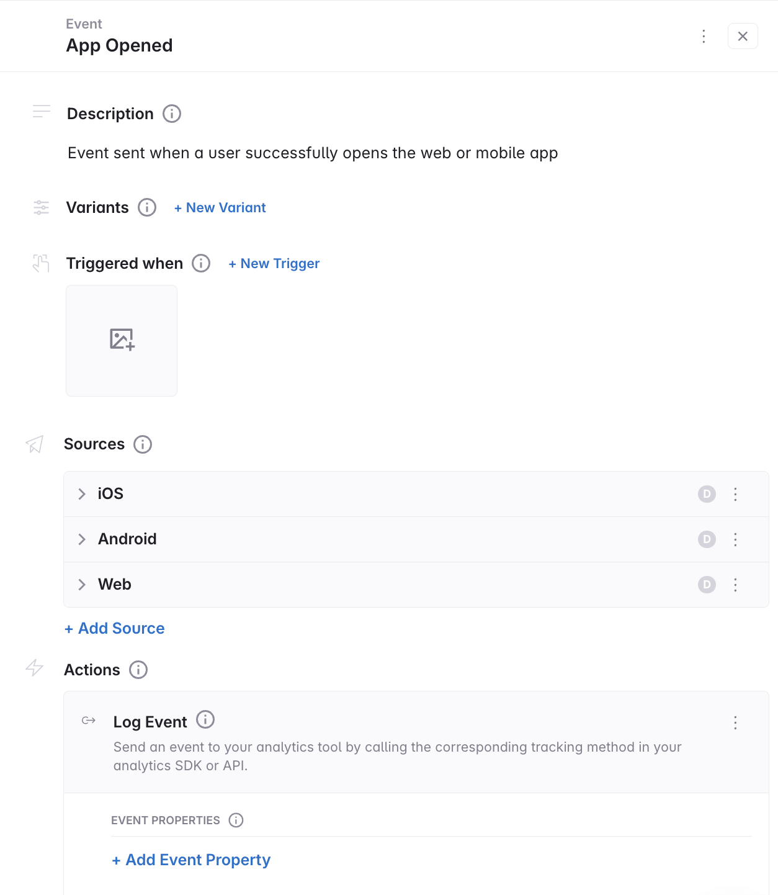Open the Android source options menu

coord(735,539)
